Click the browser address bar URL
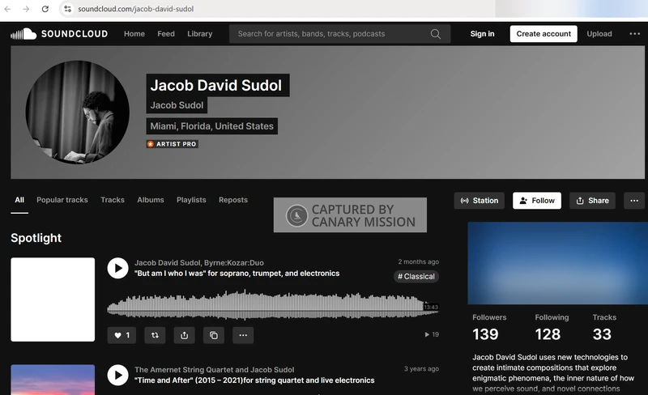 tap(135, 9)
